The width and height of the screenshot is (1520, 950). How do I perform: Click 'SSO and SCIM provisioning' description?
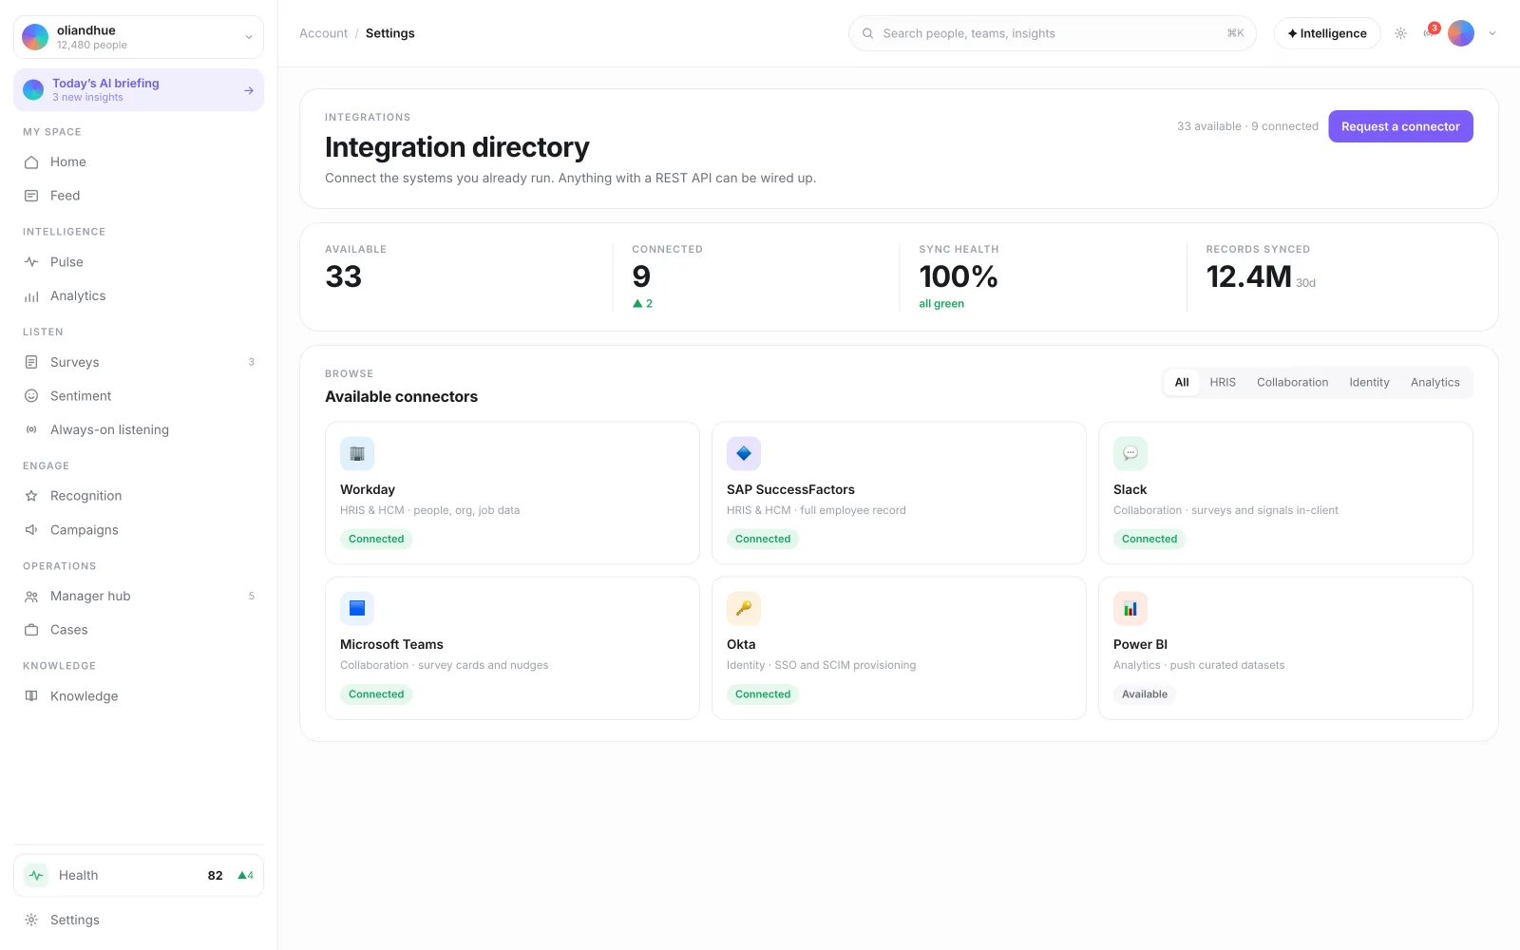click(x=845, y=666)
